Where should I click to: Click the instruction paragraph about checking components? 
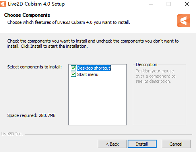pos(93,44)
